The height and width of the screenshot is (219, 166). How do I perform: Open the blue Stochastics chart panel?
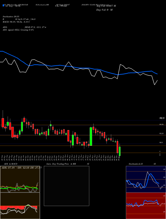point(146,179)
